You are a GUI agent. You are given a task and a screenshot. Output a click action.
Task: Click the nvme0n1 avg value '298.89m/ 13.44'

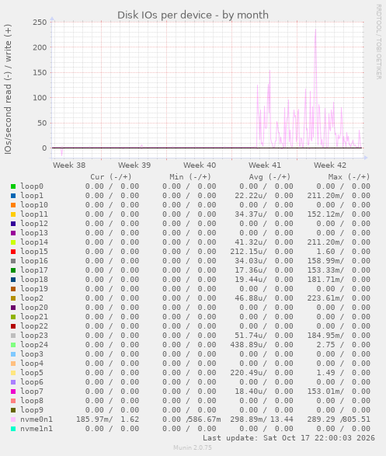point(262,419)
